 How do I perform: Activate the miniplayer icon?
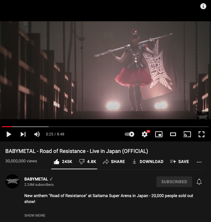coord(159,134)
